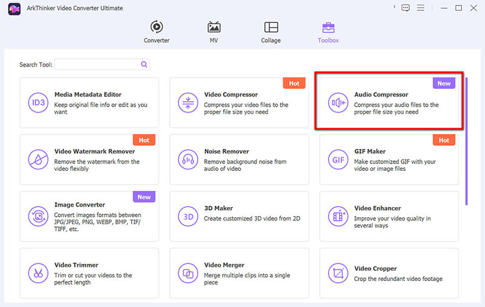The height and width of the screenshot is (307, 485).
Task: Open the Audio Compressor tool title
Action: click(381, 94)
